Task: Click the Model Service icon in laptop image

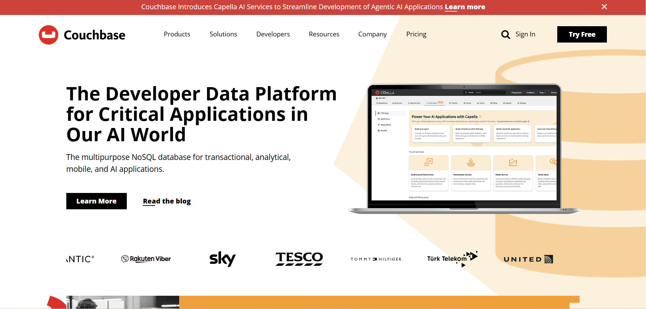Action: [x=513, y=162]
